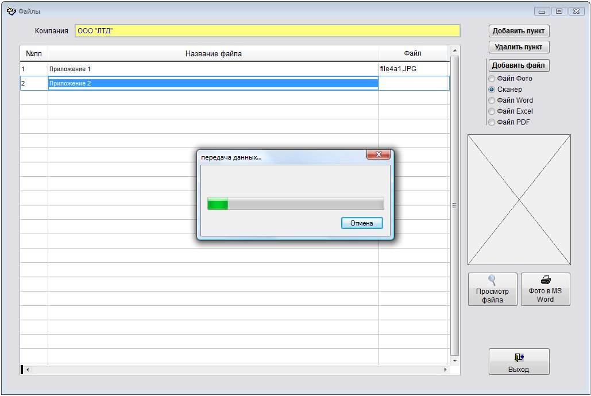This screenshot has width=591, height=396.
Task: Select the Приложение 2 row name
Action: point(213,83)
